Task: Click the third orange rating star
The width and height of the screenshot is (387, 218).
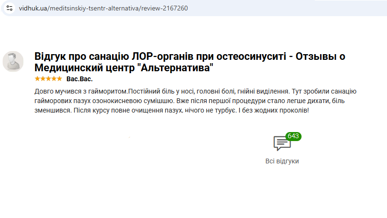Action: point(48,78)
